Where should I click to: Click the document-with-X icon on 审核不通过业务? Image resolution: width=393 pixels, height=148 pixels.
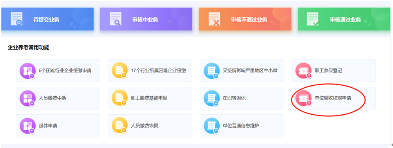(214, 18)
